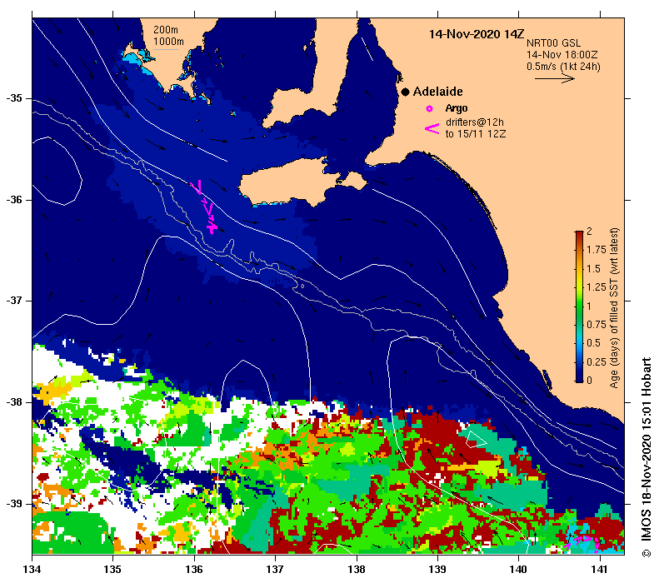This screenshot has height=583, width=659.
Task: Click the magenta drifter track near Kangaroo Island
Action: (206, 207)
